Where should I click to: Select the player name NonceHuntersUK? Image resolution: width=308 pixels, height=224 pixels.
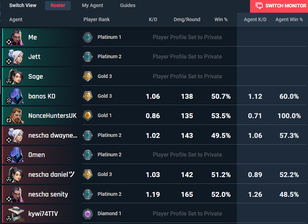click(52, 116)
